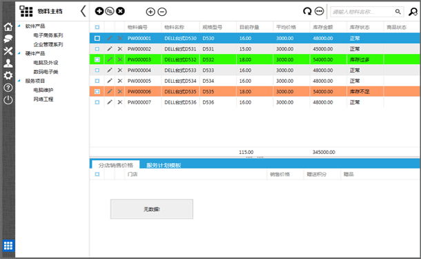
Task: Open the advanced search icon at right
Action: coord(413,12)
